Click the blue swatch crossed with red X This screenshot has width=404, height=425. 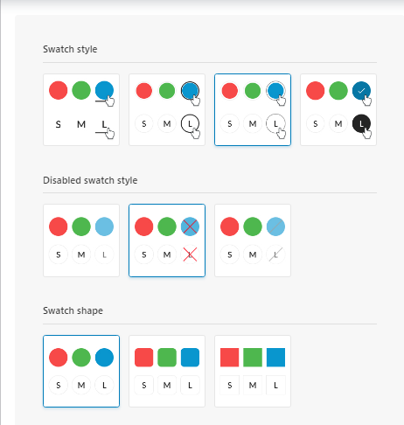pyautogui.click(x=190, y=226)
